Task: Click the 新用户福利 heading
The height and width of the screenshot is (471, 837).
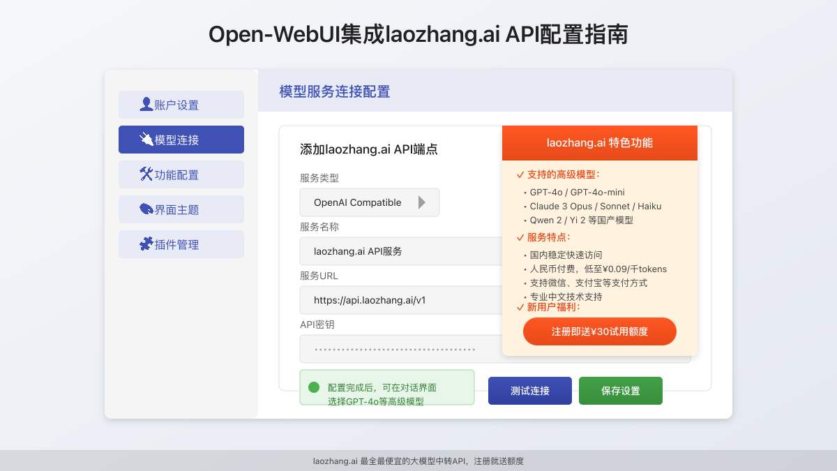Action: click(x=554, y=307)
